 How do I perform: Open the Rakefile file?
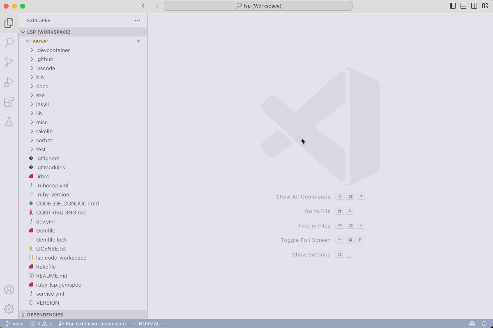83,266
